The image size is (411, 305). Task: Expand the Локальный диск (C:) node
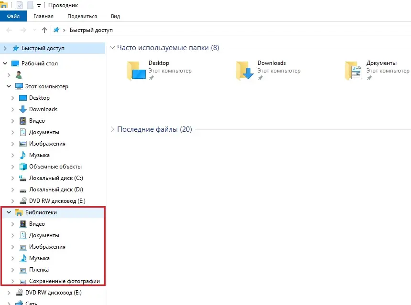coord(12,178)
